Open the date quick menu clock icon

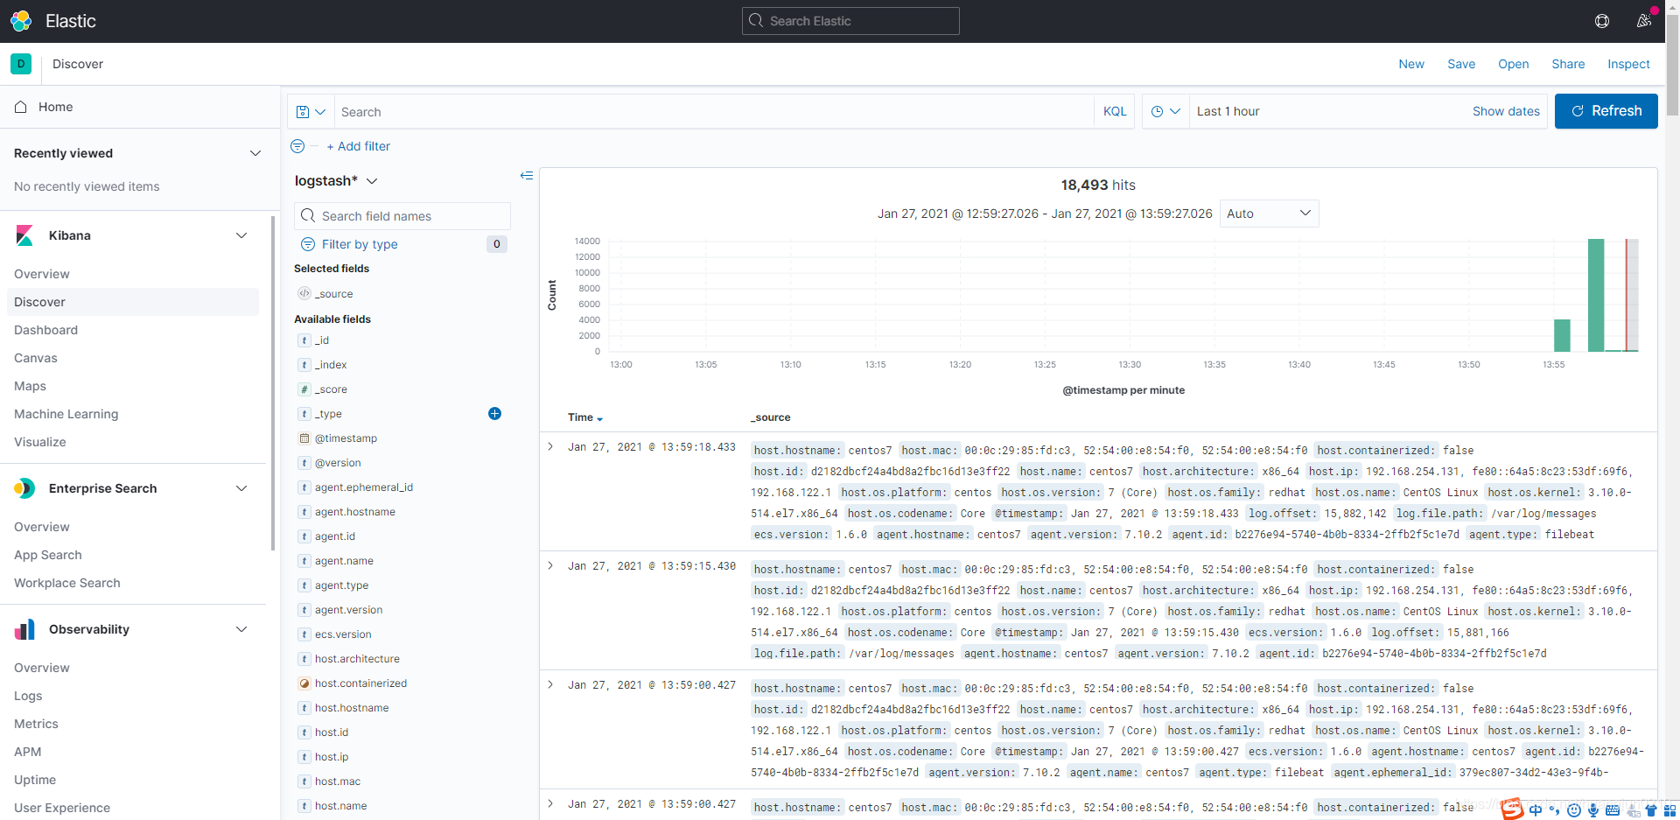(1166, 112)
